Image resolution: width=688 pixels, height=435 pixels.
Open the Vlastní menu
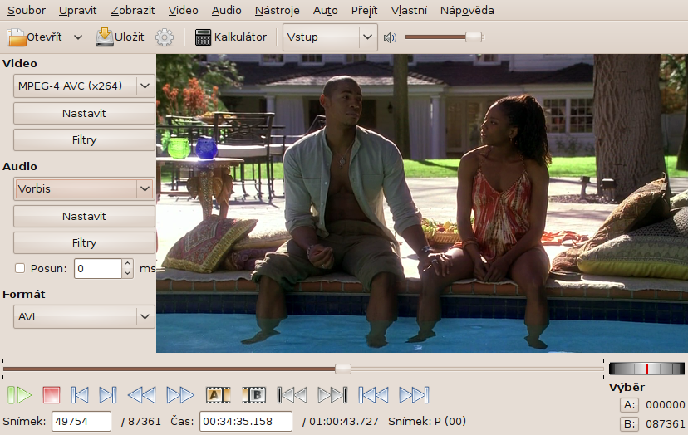click(x=409, y=10)
